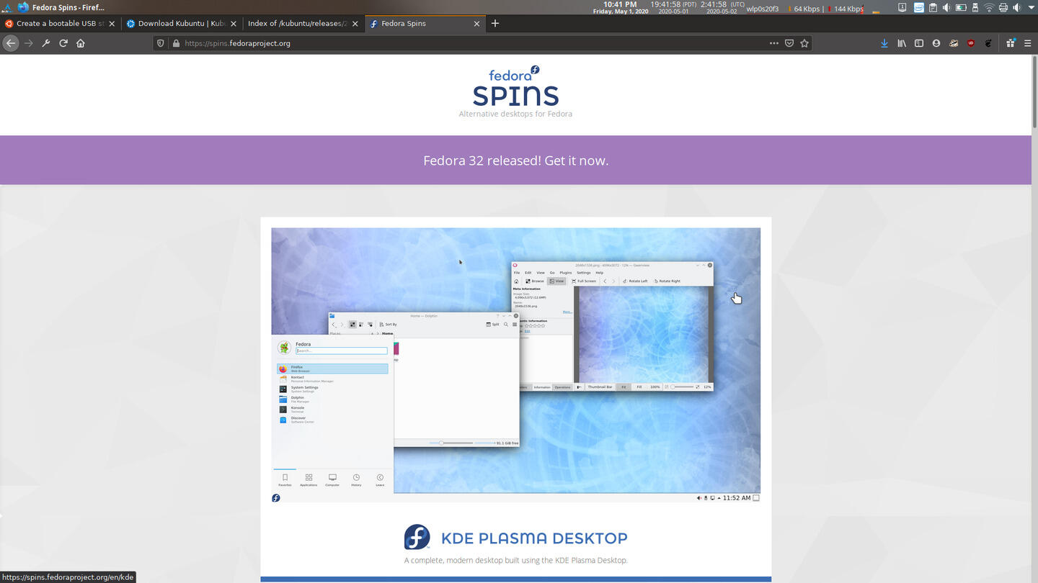Viewport: 1038px width, 583px height.
Task: Go back to the previous page
Action: click(11, 43)
